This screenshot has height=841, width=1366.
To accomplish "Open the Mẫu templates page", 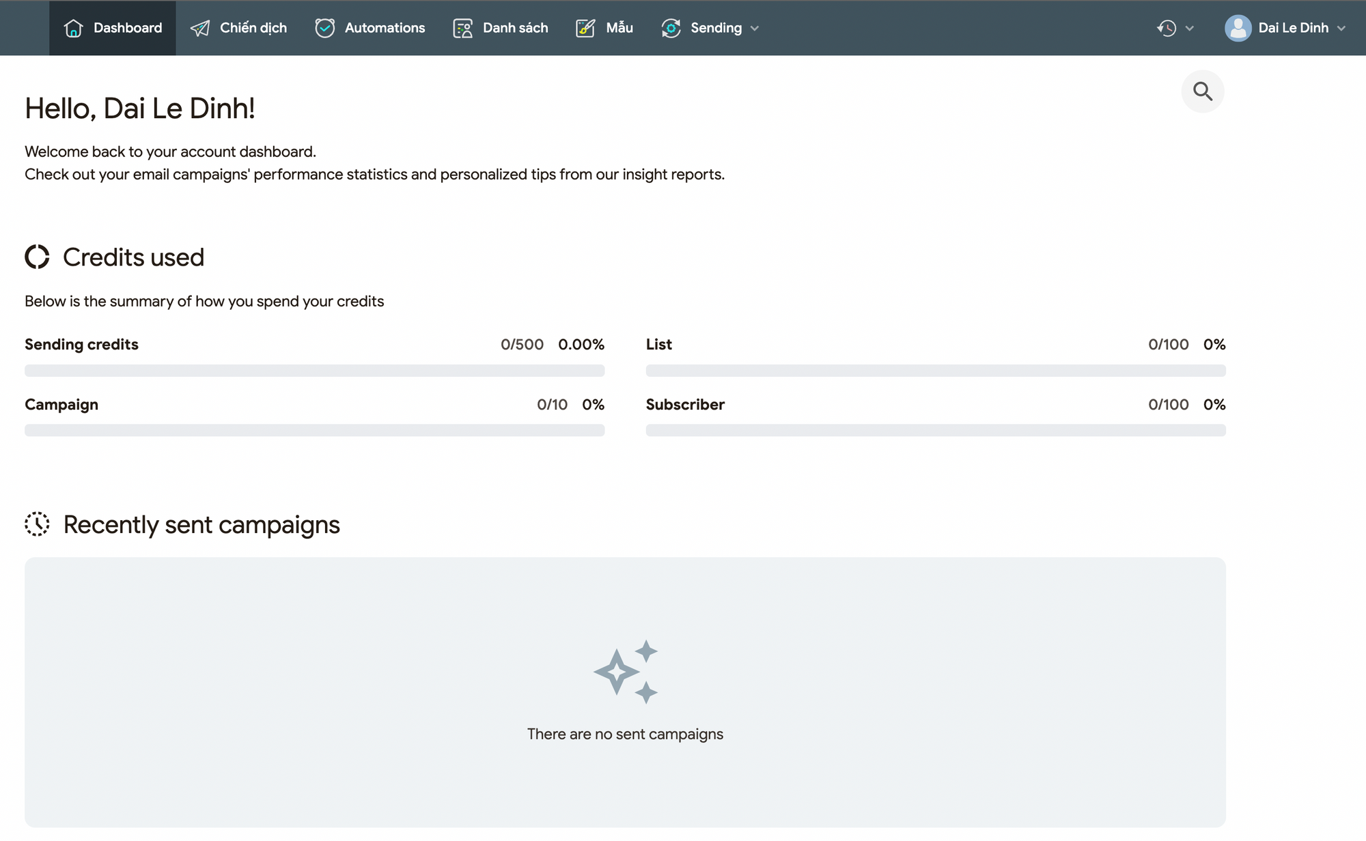I will 619,28.
